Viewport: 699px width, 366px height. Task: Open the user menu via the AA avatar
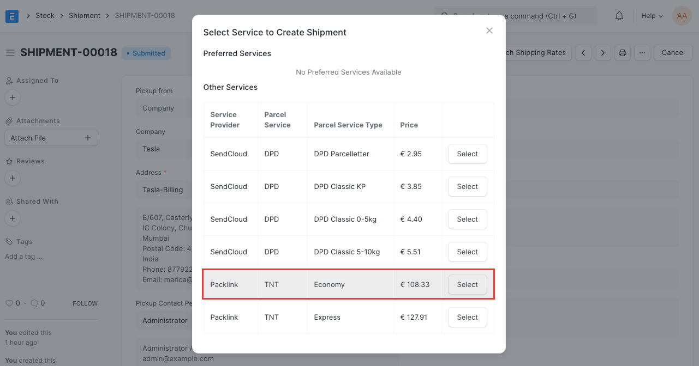pyautogui.click(x=682, y=15)
